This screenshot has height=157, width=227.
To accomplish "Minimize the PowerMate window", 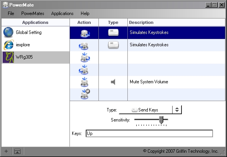I will point(208,5).
